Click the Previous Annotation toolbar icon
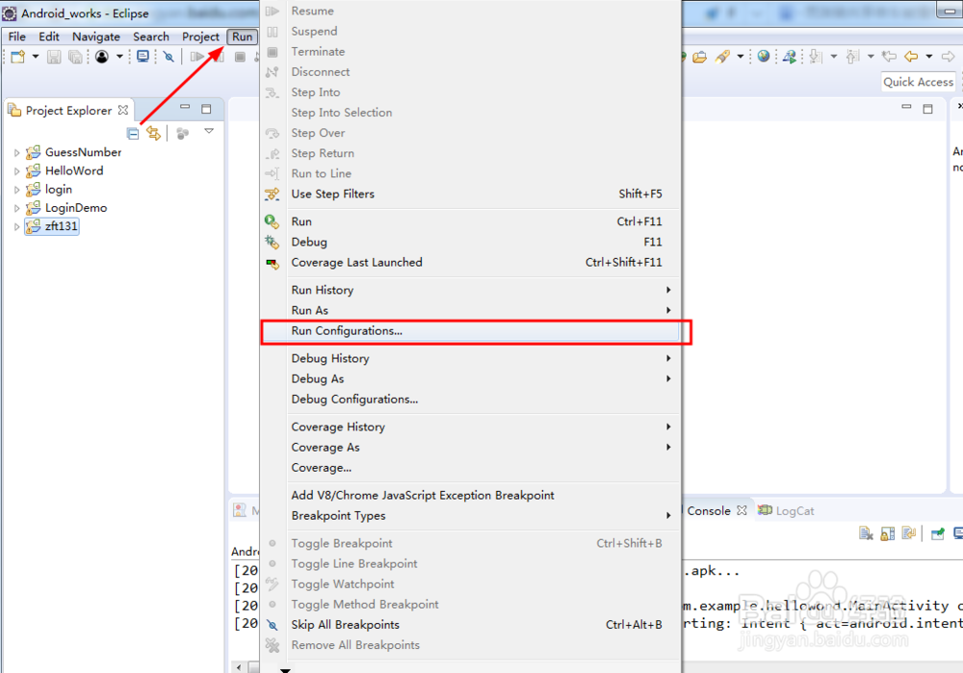Image resolution: width=963 pixels, height=673 pixels. 852,57
